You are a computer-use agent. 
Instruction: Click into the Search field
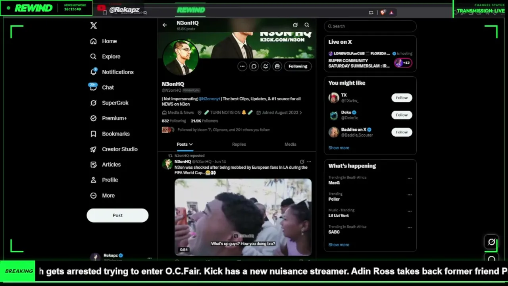(370, 26)
